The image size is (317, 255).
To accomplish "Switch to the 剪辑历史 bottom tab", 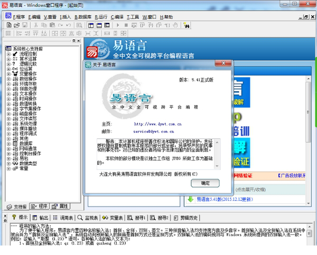I will (186, 218).
